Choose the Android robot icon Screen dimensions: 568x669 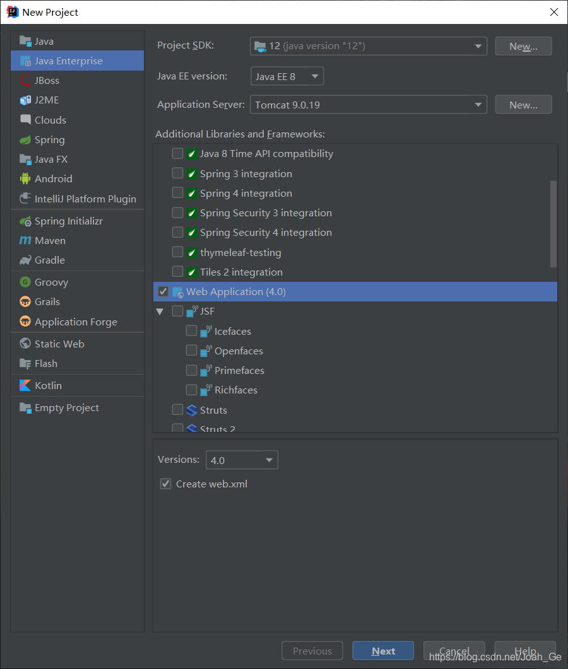point(25,179)
